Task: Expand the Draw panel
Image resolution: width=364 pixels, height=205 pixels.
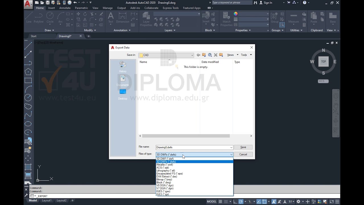Action: click(x=49, y=30)
